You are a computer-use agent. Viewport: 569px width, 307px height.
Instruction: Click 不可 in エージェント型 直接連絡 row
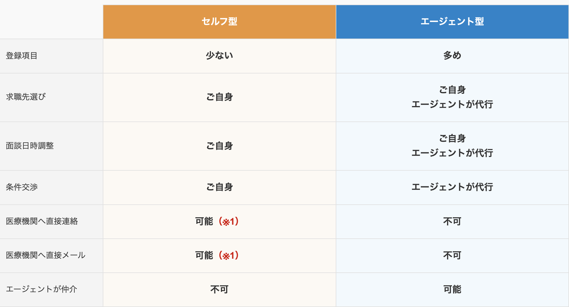(x=452, y=222)
